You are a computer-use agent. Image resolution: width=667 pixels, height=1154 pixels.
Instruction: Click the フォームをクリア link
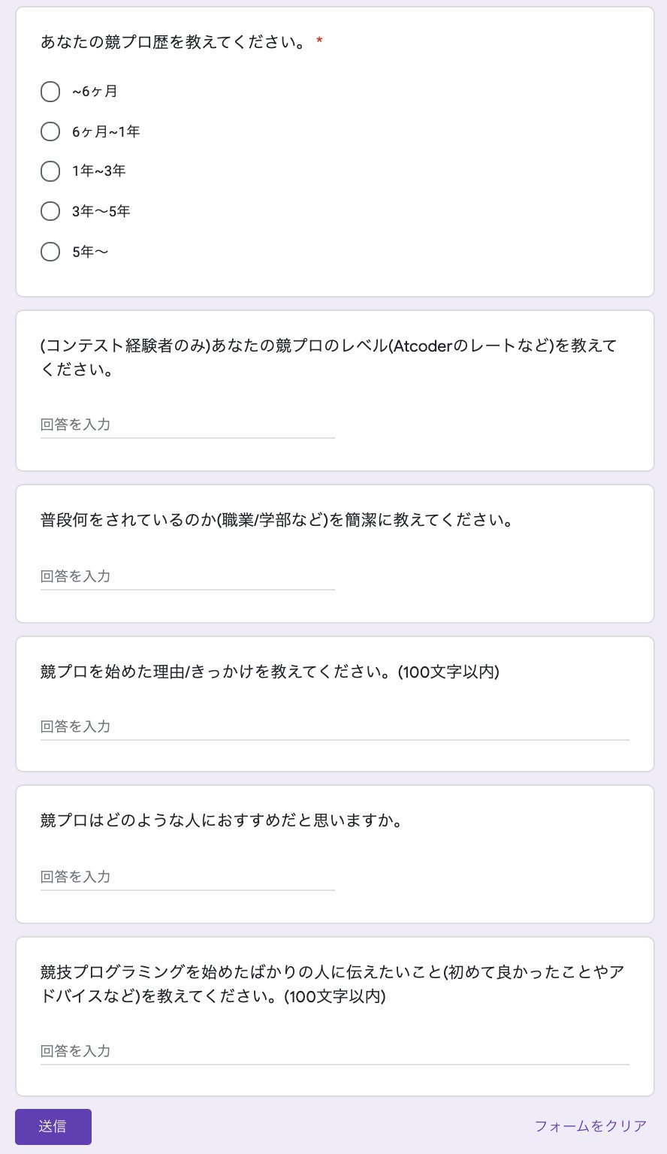[x=590, y=1126]
